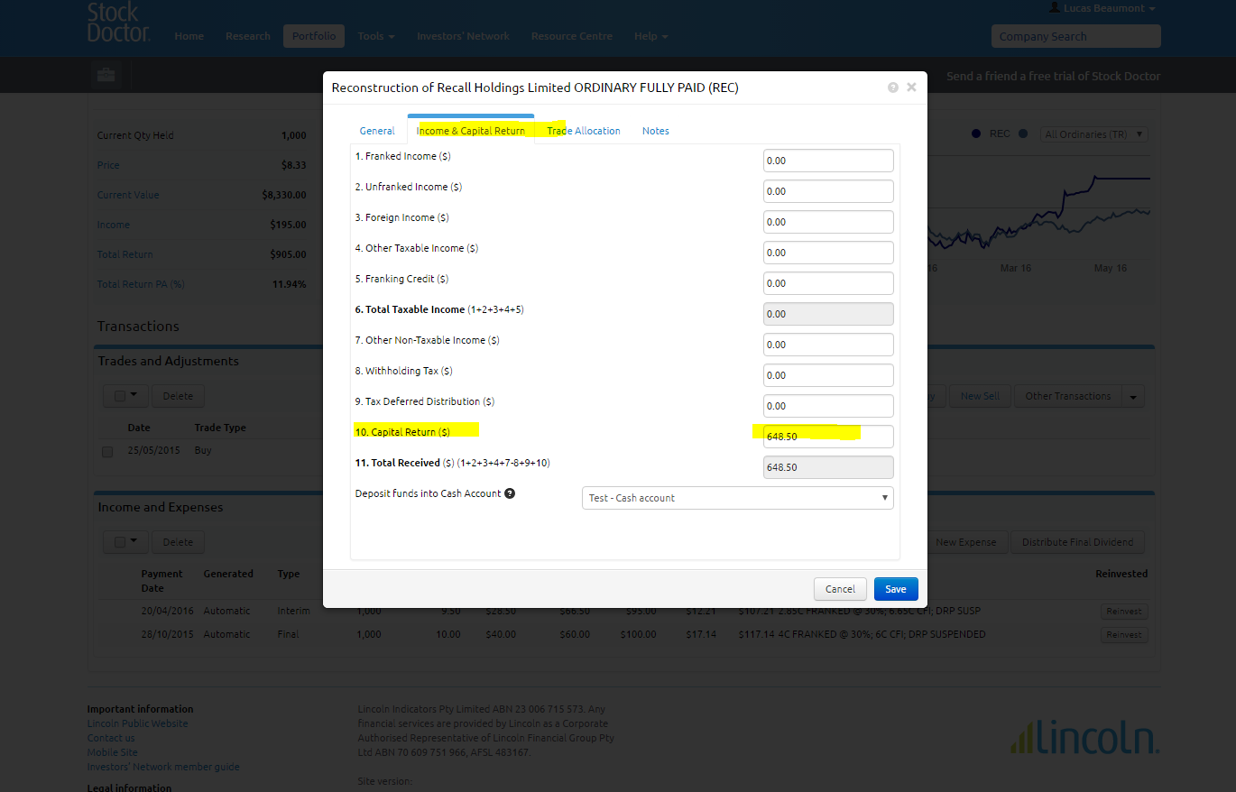Click the Tax Deferred Distribution field

click(x=828, y=406)
